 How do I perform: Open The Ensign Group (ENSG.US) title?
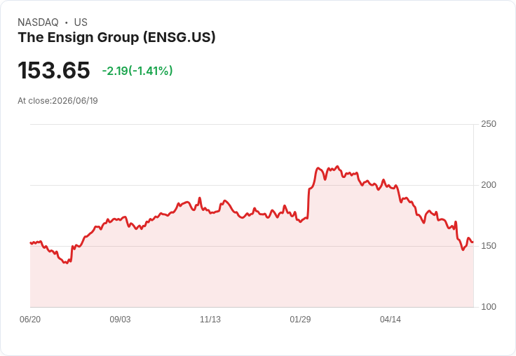117,38
